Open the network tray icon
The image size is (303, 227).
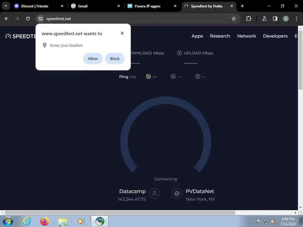coord(266,222)
